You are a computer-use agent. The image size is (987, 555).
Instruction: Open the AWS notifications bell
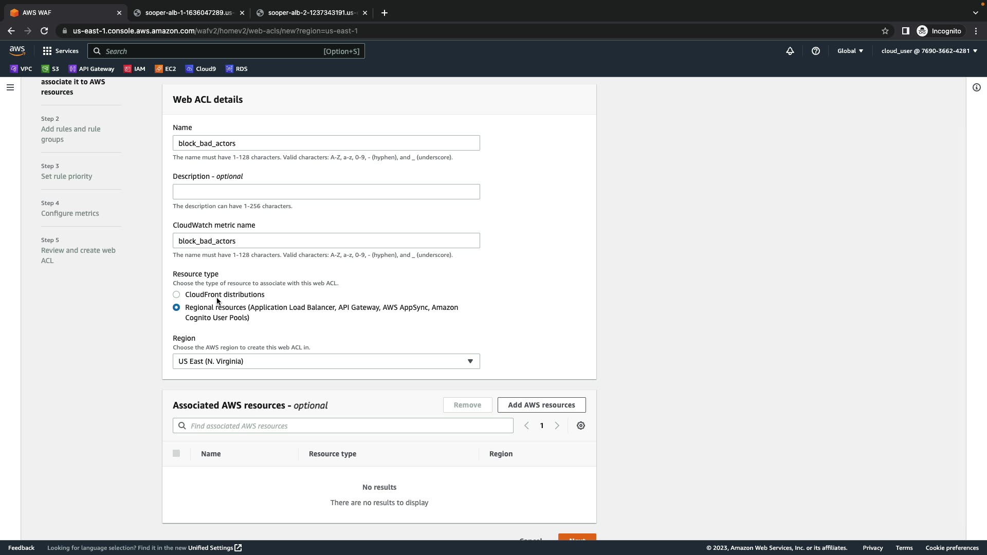[x=790, y=51]
